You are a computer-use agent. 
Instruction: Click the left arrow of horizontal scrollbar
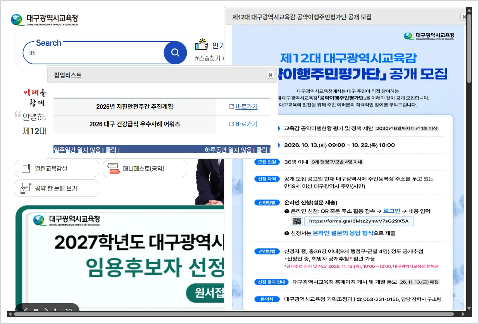pyautogui.click(x=10, y=314)
